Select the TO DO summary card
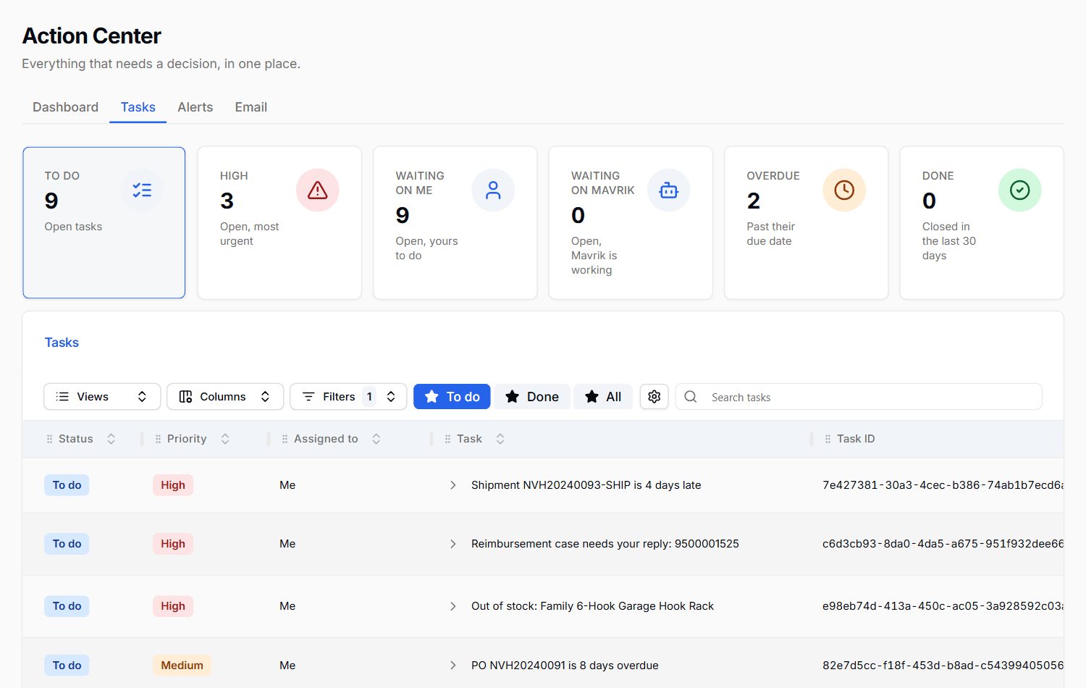The width and height of the screenshot is (1086, 688). (x=104, y=222)
